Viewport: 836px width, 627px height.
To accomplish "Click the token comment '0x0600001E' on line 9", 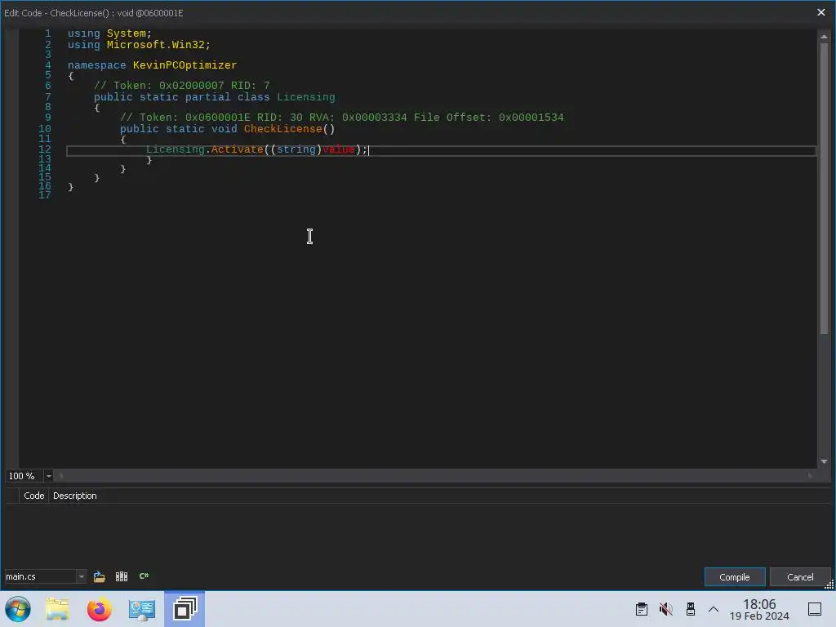I will [x=217, y=118].
